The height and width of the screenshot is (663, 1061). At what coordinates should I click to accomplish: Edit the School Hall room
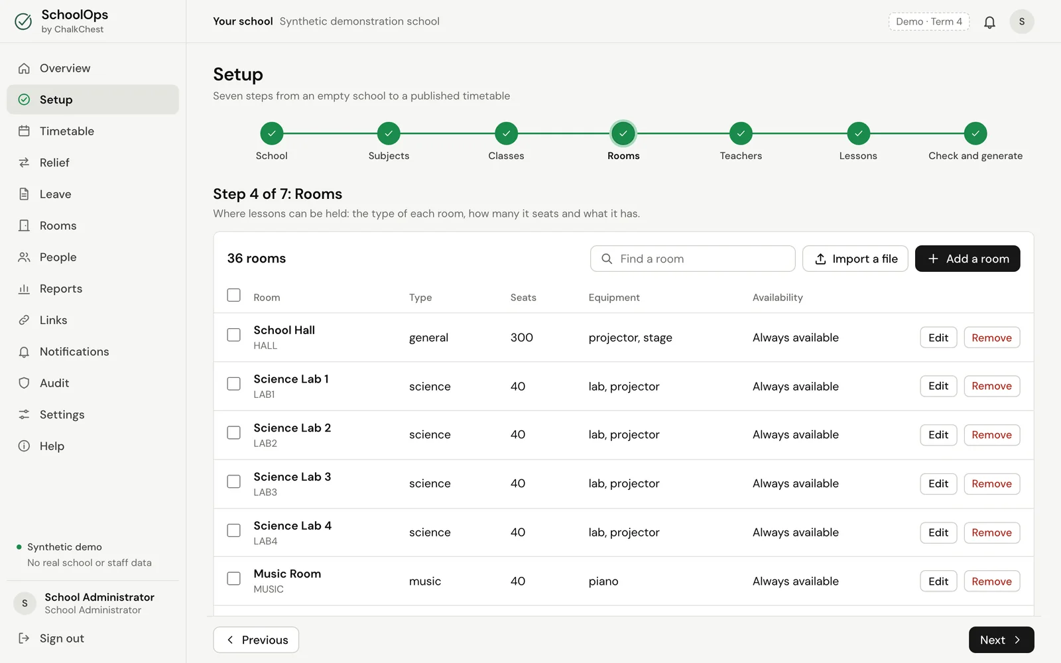(938, 337)
